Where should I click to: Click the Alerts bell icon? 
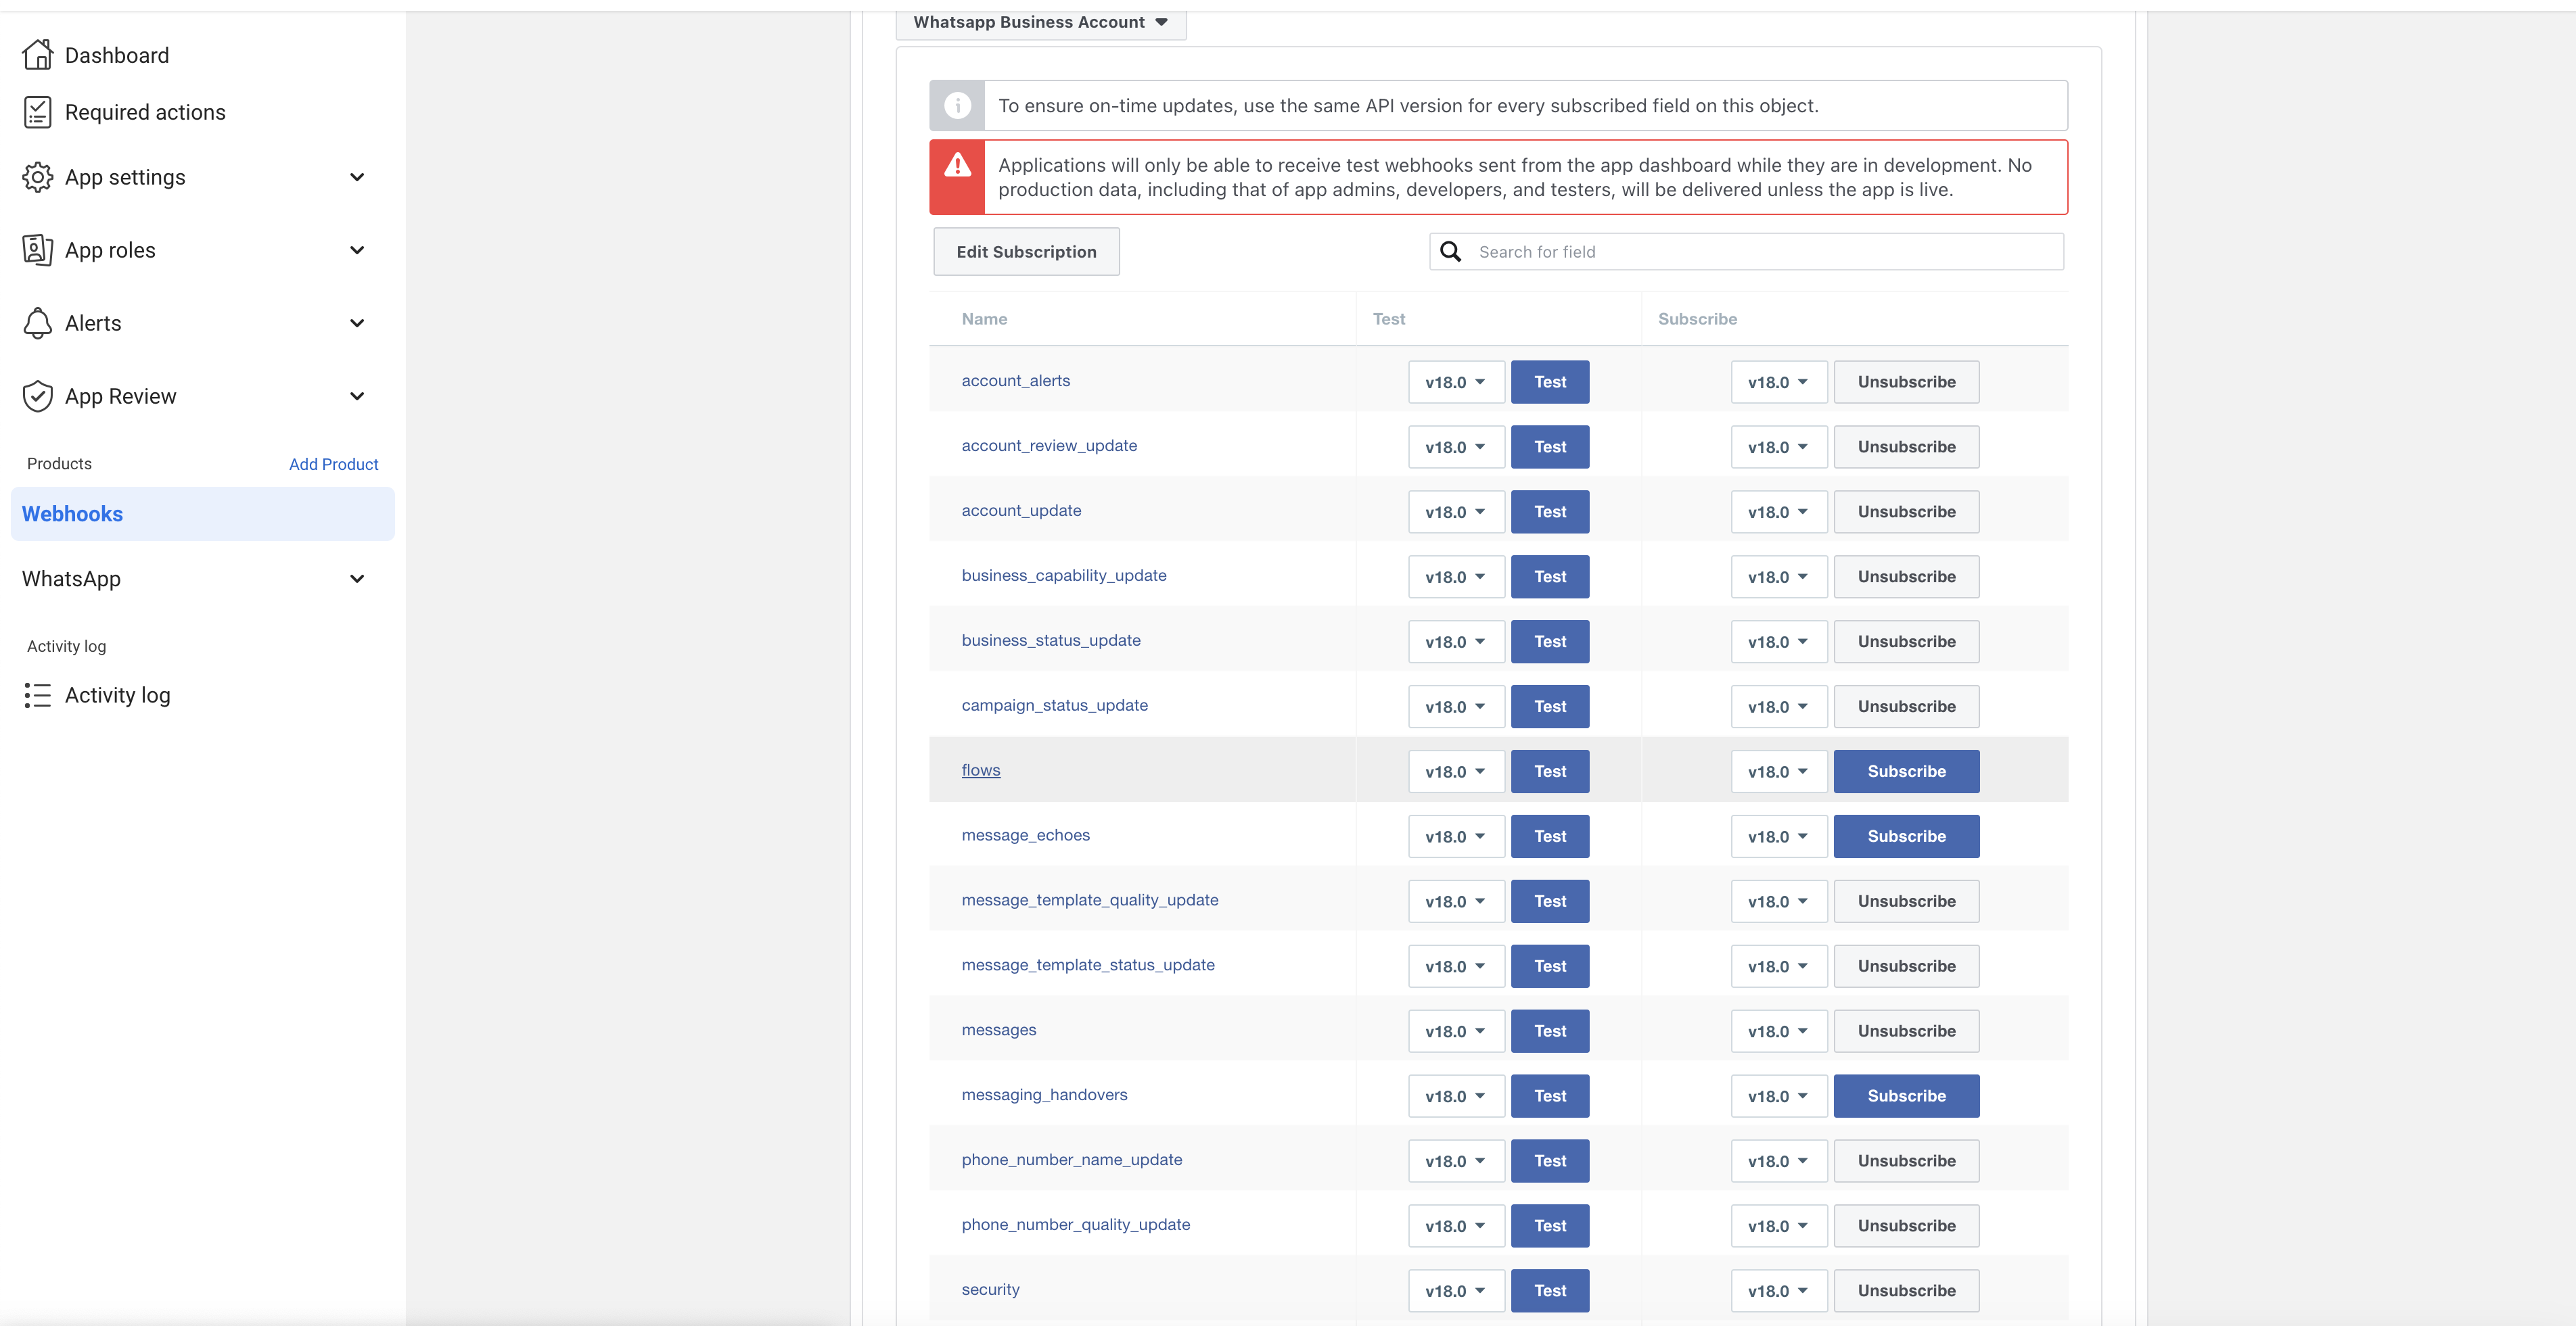pos(37,323)
